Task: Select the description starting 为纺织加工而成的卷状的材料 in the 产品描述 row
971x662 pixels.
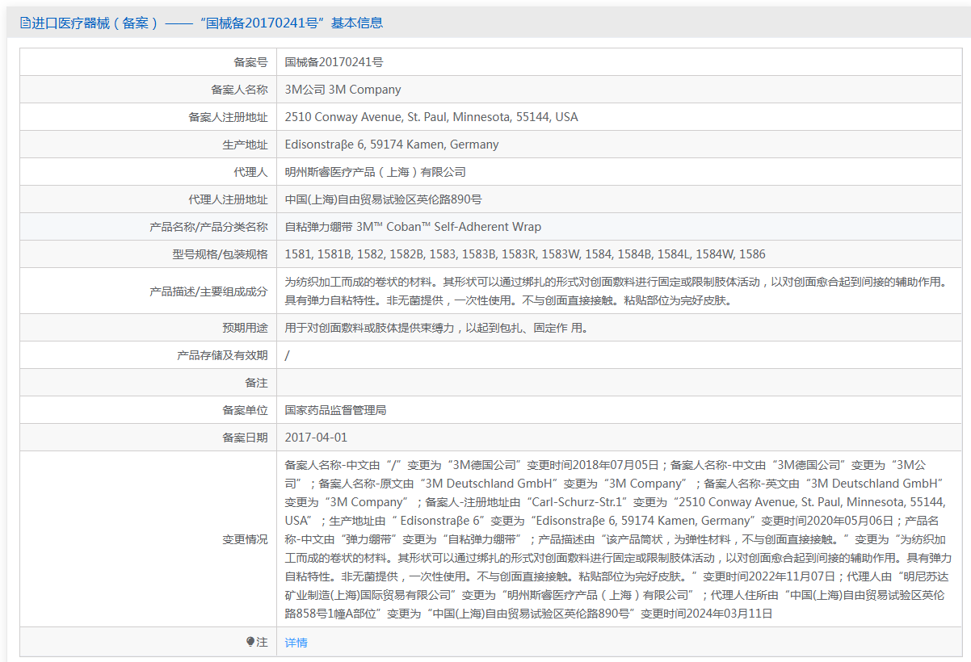Action: point(616,291)
